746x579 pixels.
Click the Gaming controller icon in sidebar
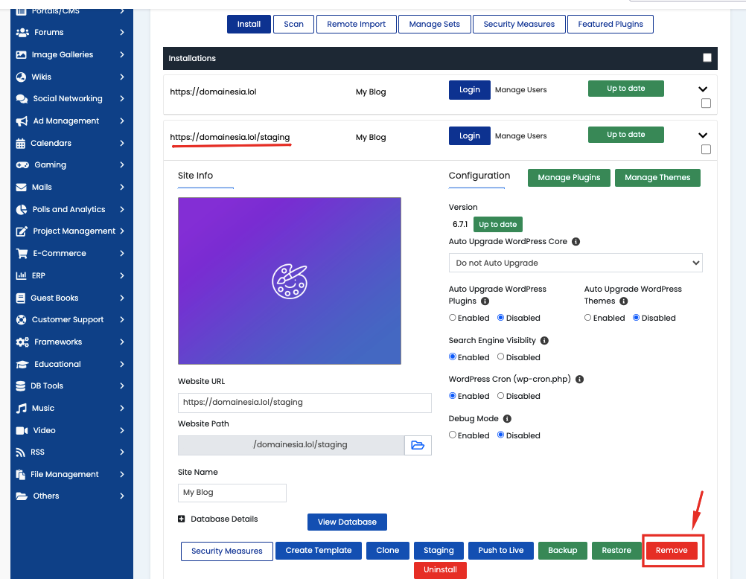click(22, 165)
